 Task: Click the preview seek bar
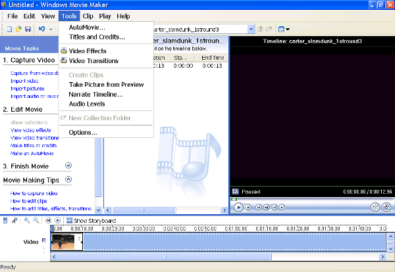(311, 200)
